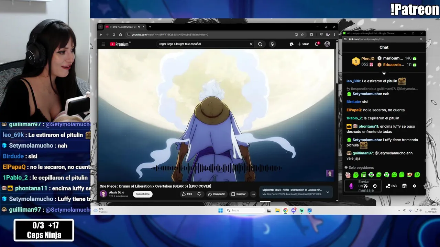Click the video player area

pos(216,115)
